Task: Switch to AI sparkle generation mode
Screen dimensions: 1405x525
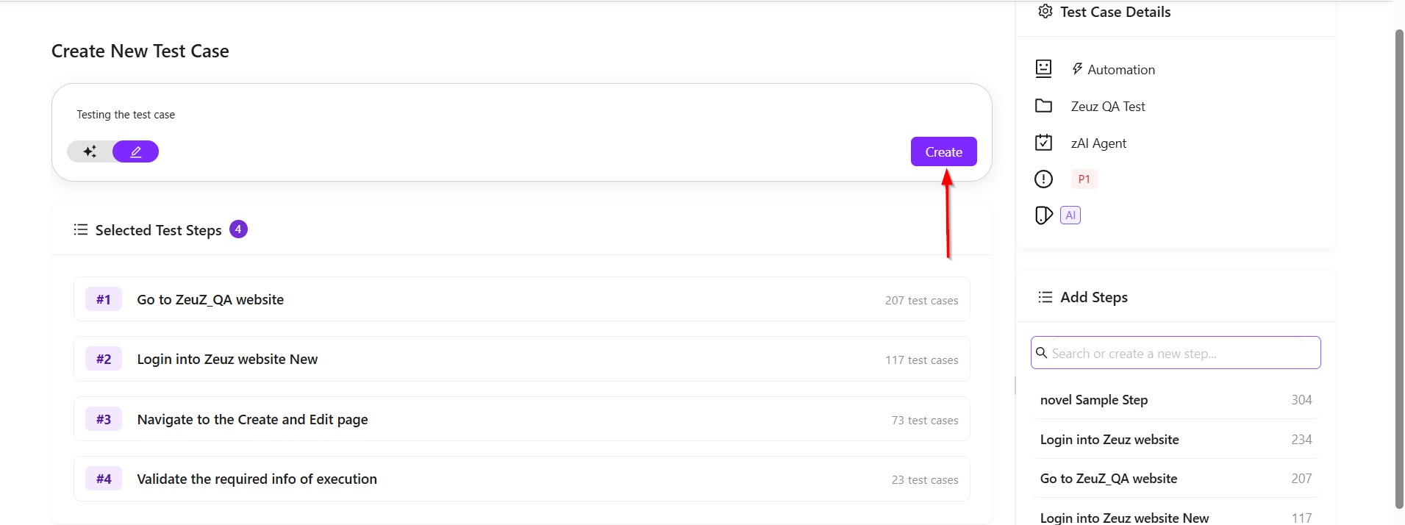Action: [x=90, y=151]
